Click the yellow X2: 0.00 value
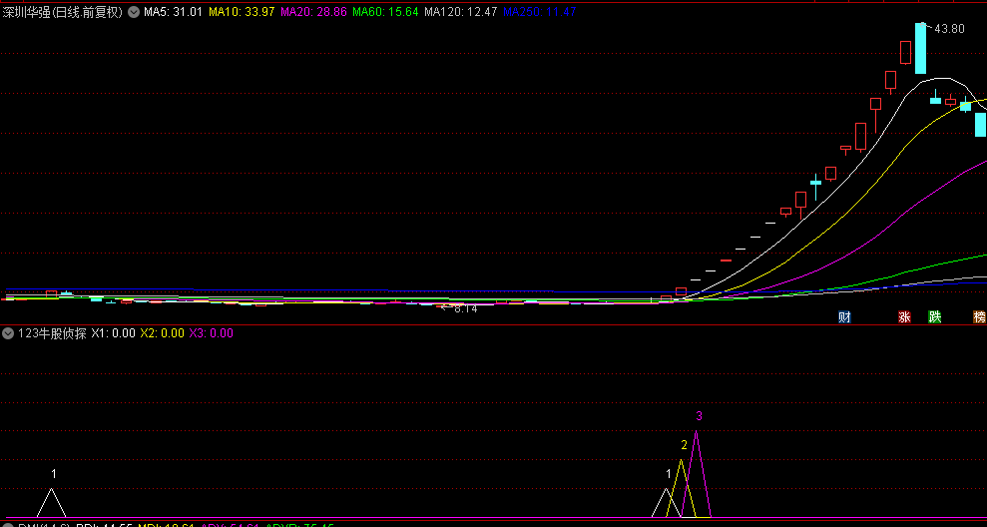This screenshot has height=527, width=987. pyautogui.click(x=162, y=333)
